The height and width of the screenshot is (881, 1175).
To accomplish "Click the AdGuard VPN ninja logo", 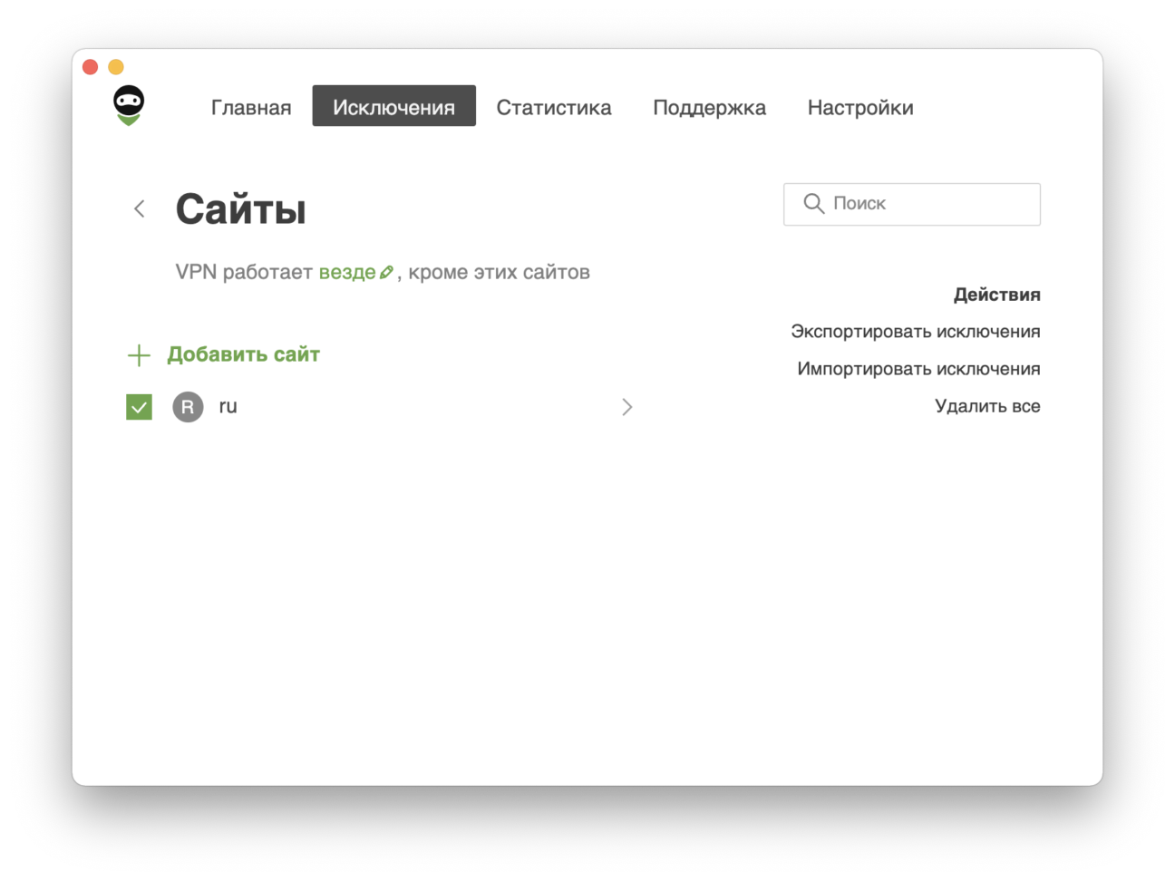I will tap(129, 105).
